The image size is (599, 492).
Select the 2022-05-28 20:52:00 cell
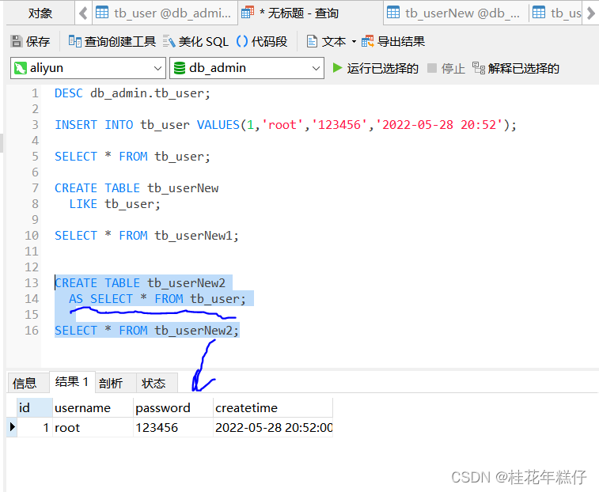273,427
